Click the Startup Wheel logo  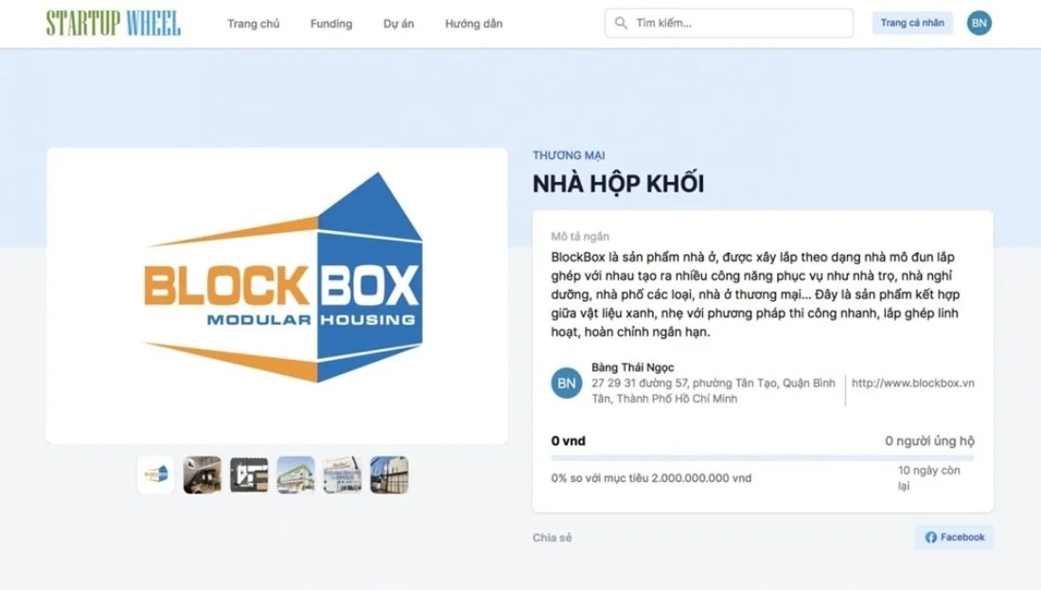(114, 24)
